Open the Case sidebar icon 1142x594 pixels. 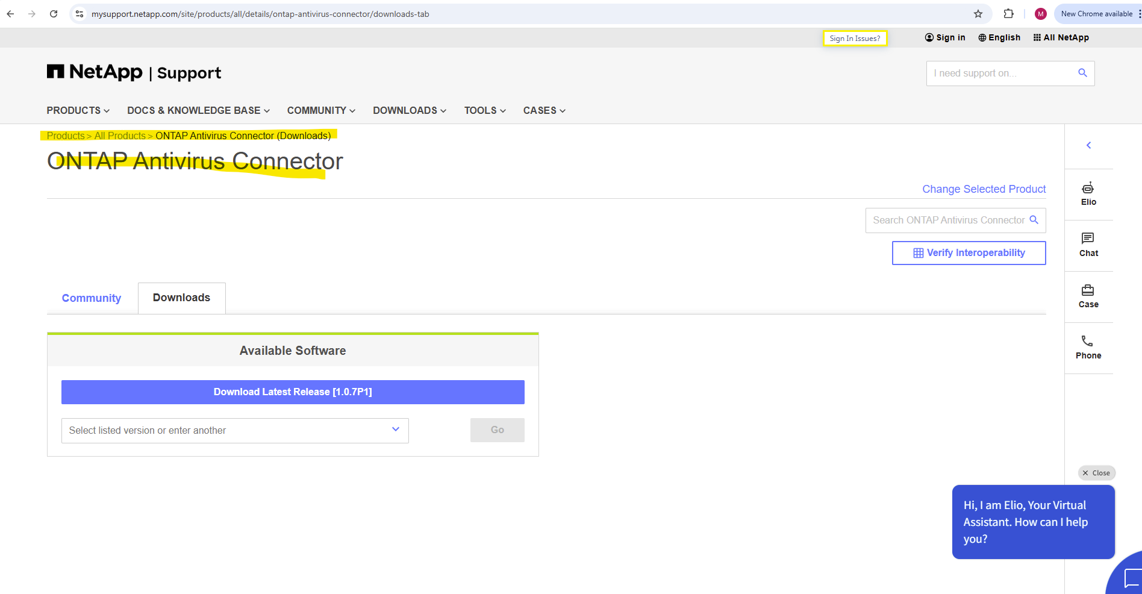click(x=1088, y=296)
